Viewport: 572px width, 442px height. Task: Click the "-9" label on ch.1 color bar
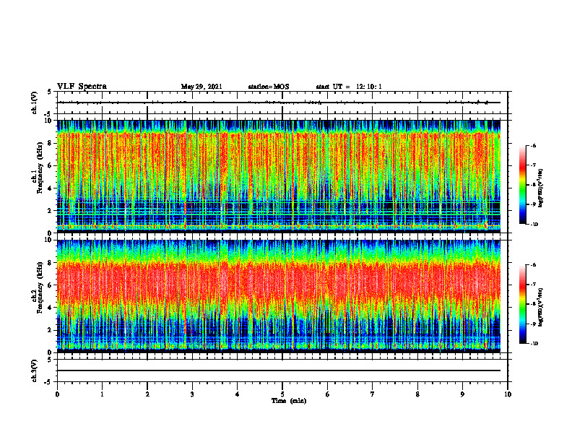coord(533,204)
